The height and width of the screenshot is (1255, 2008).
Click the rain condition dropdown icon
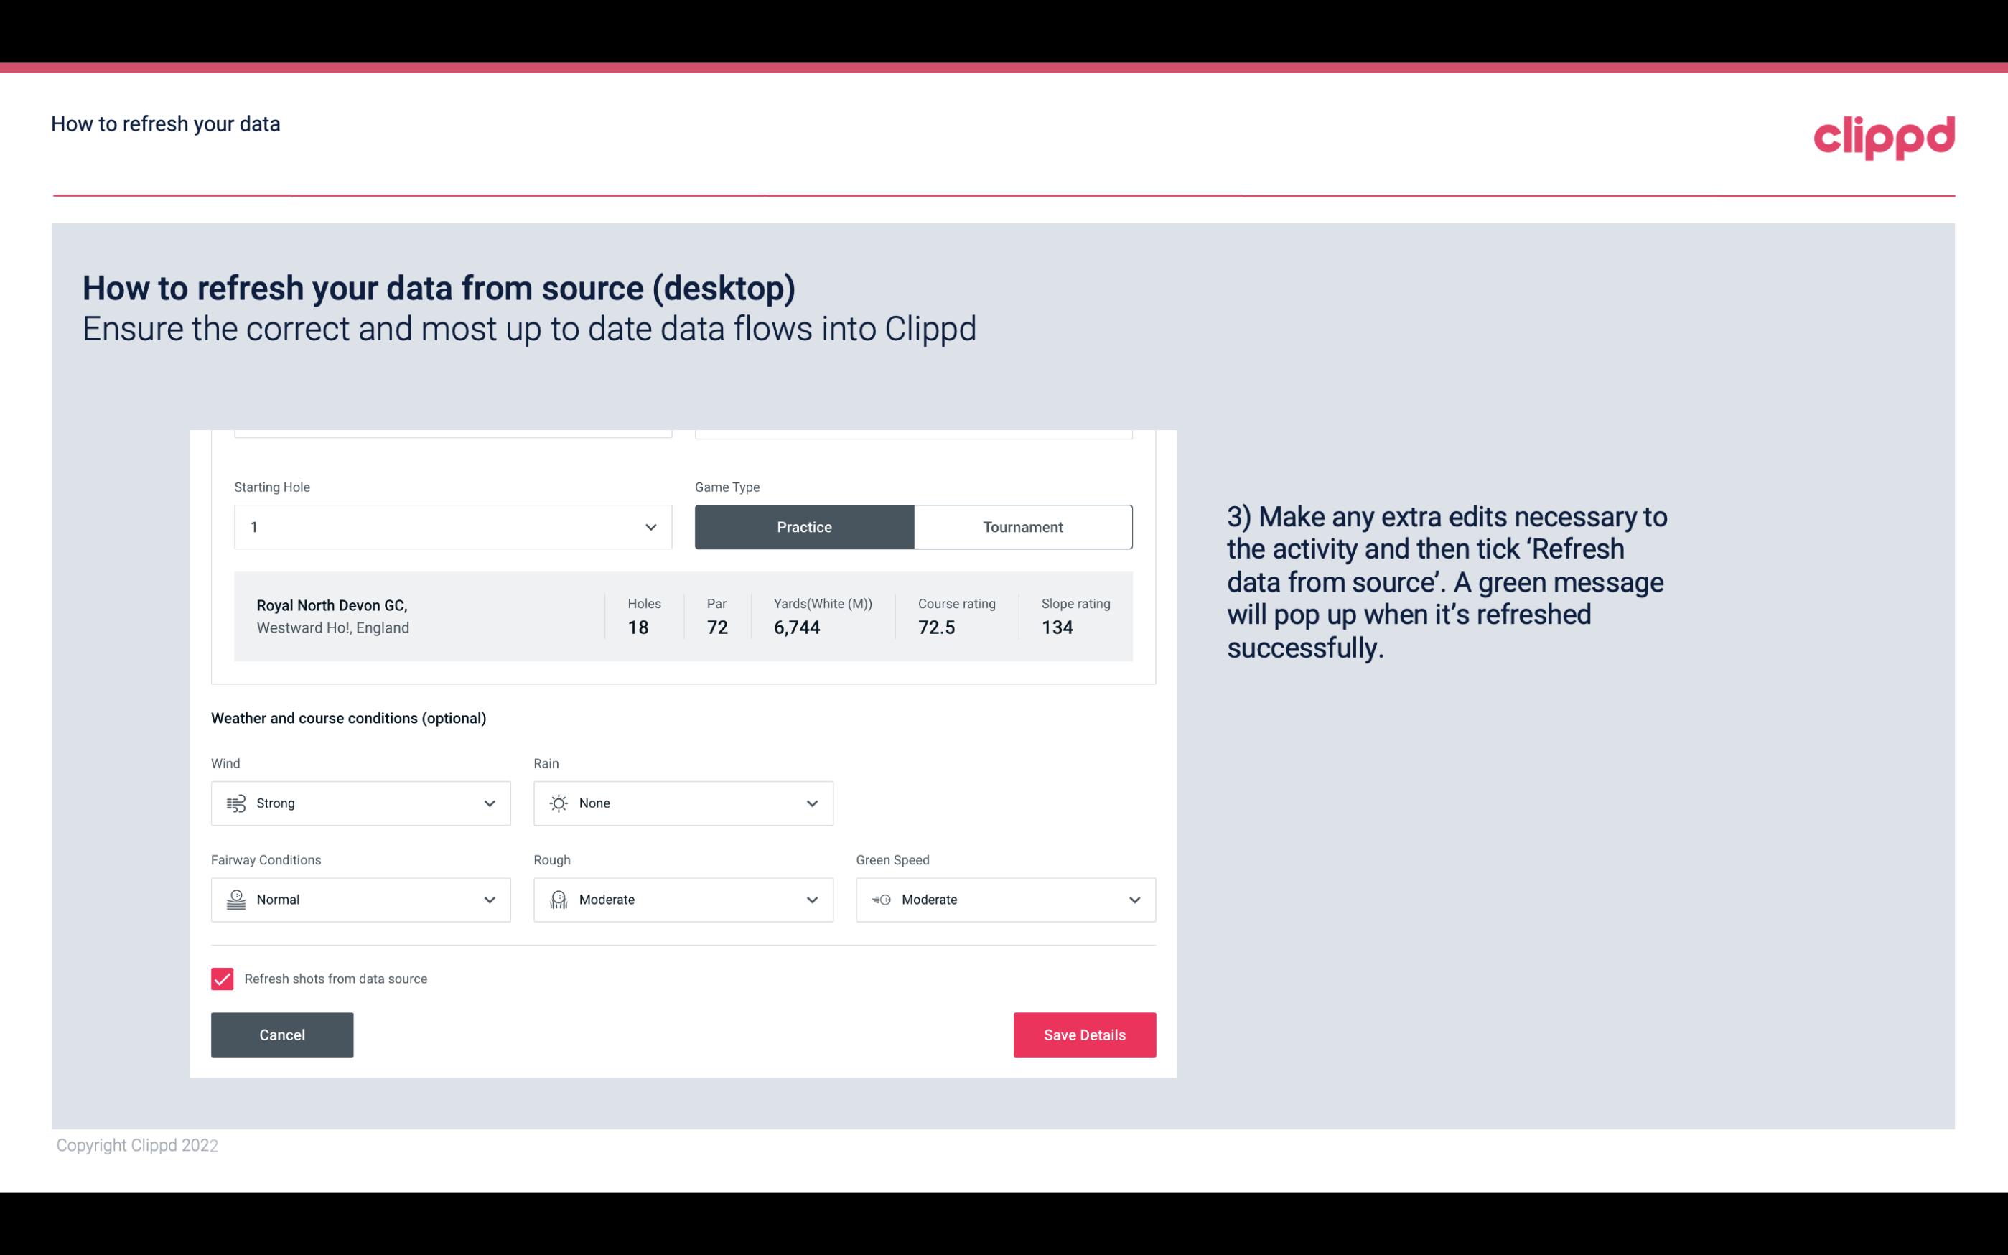[x=811, y=803]
